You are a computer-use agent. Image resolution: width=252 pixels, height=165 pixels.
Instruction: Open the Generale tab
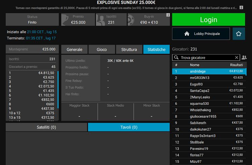click(x=74, y=49)
